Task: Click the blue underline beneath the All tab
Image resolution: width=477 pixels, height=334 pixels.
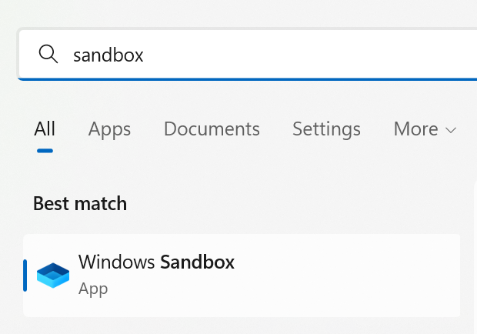Action: click(45, 150)
